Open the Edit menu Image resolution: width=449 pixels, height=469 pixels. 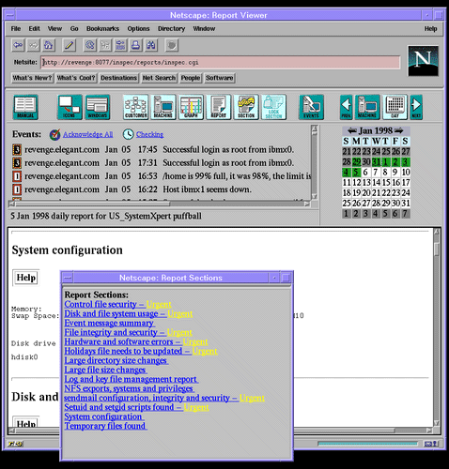click(x=34, y=29)
